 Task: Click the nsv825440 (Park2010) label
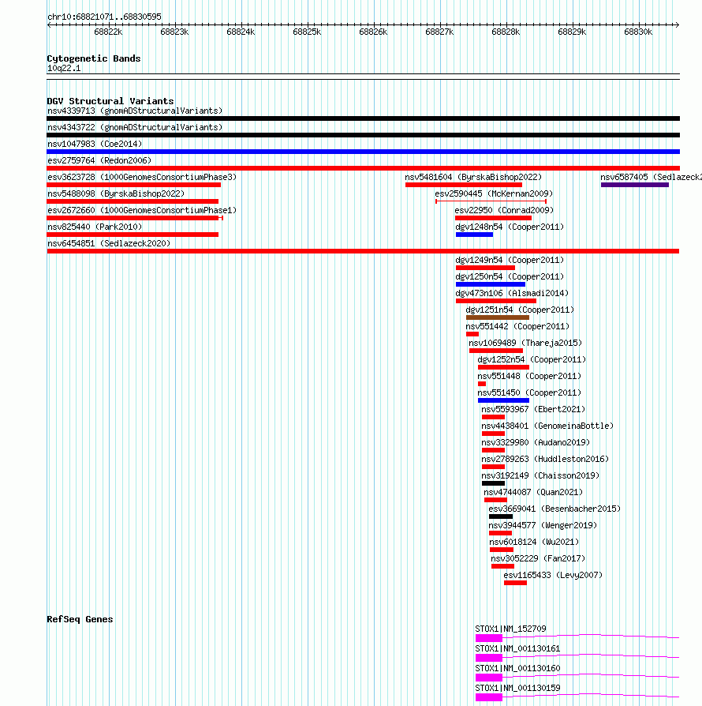pos(95,227)
